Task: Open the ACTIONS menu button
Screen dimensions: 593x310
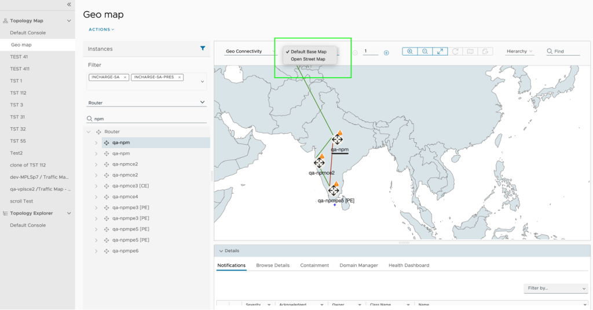Action: click(x=101, y=29)
